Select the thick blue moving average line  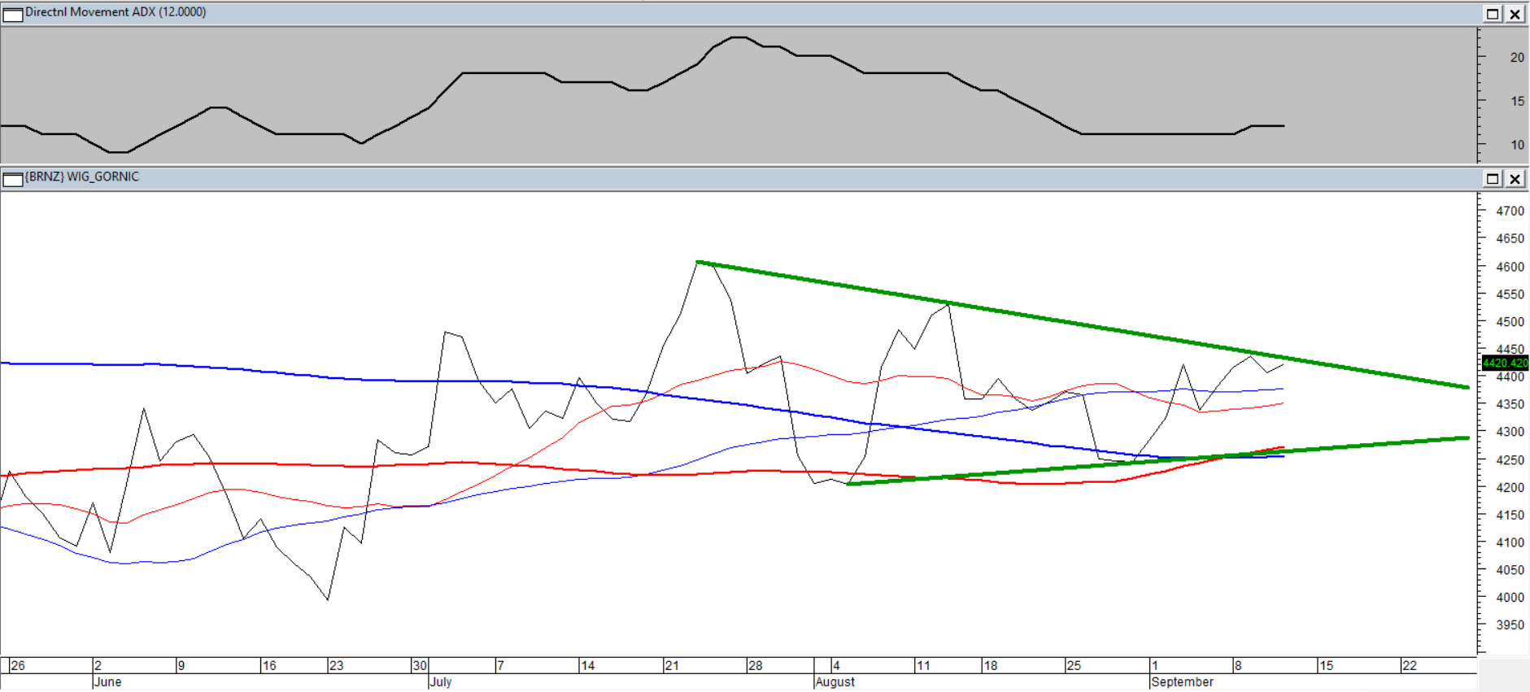click(244, 369)
